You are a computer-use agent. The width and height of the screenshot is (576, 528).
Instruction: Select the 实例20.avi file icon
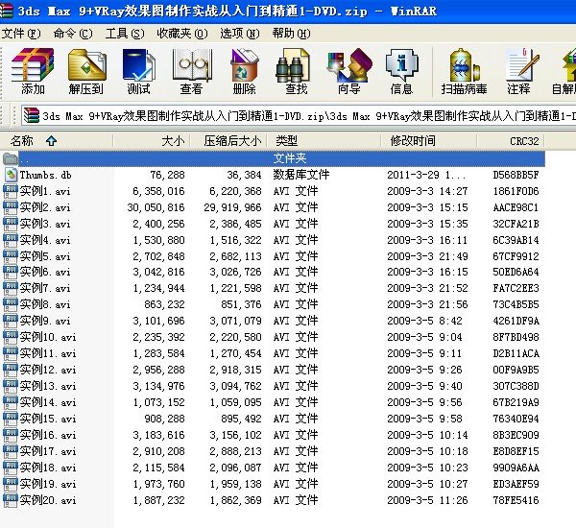pos(11,500)
